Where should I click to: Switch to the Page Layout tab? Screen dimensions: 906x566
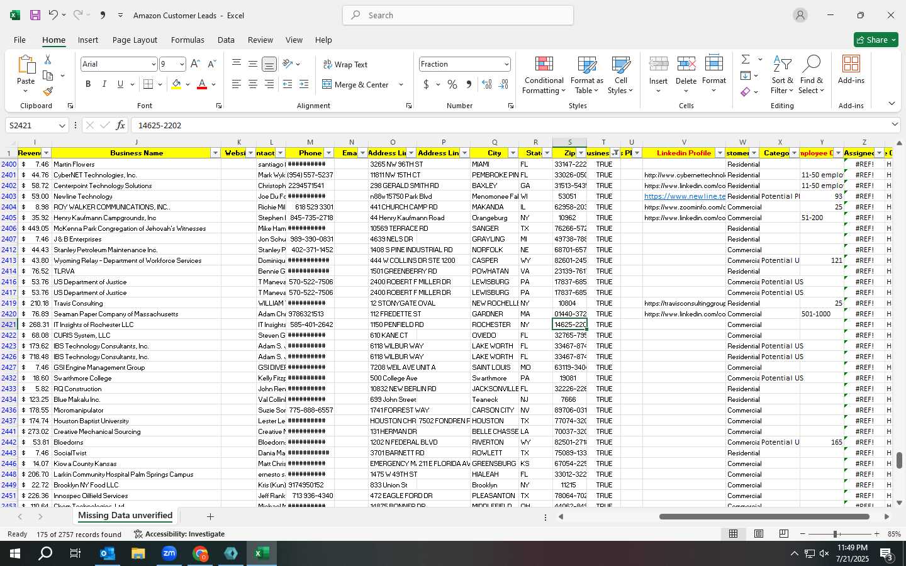[135, 40]
